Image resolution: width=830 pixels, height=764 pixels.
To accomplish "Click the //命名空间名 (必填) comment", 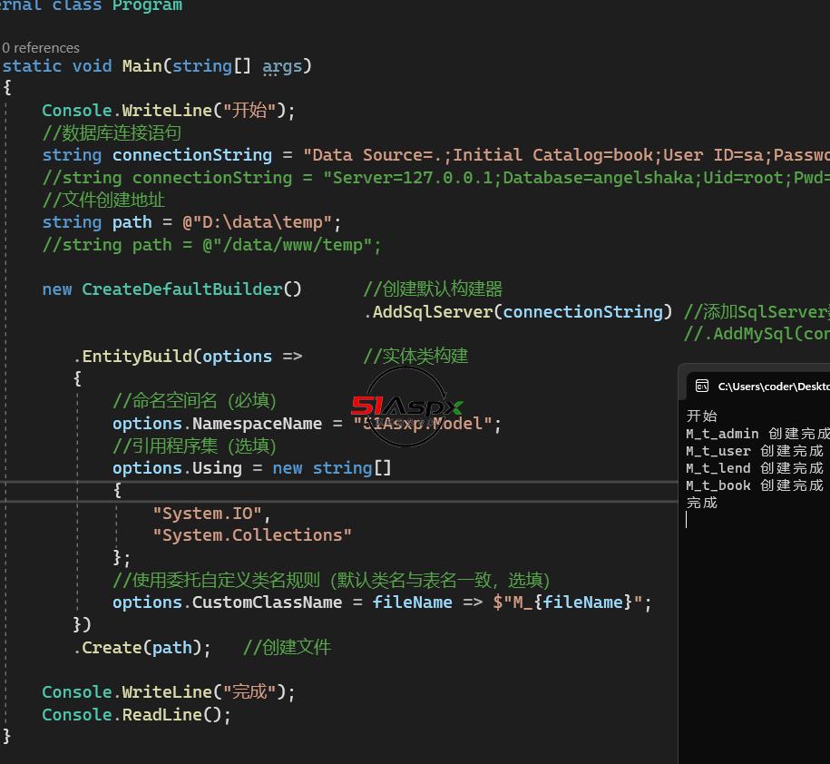I will [x=194, y=401].
